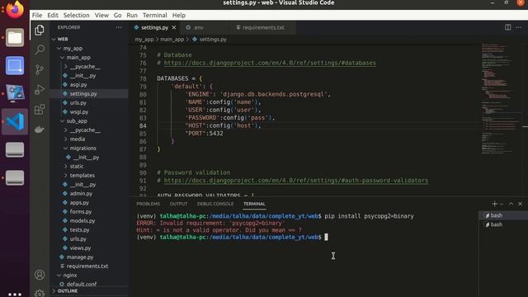Show applications grid in dock

[x=15, y=294]
